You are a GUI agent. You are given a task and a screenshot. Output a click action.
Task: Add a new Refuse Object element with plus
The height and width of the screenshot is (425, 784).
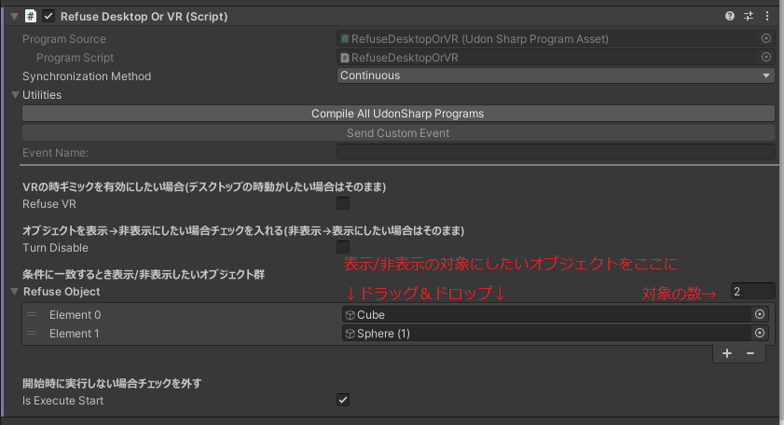point(727,353)
